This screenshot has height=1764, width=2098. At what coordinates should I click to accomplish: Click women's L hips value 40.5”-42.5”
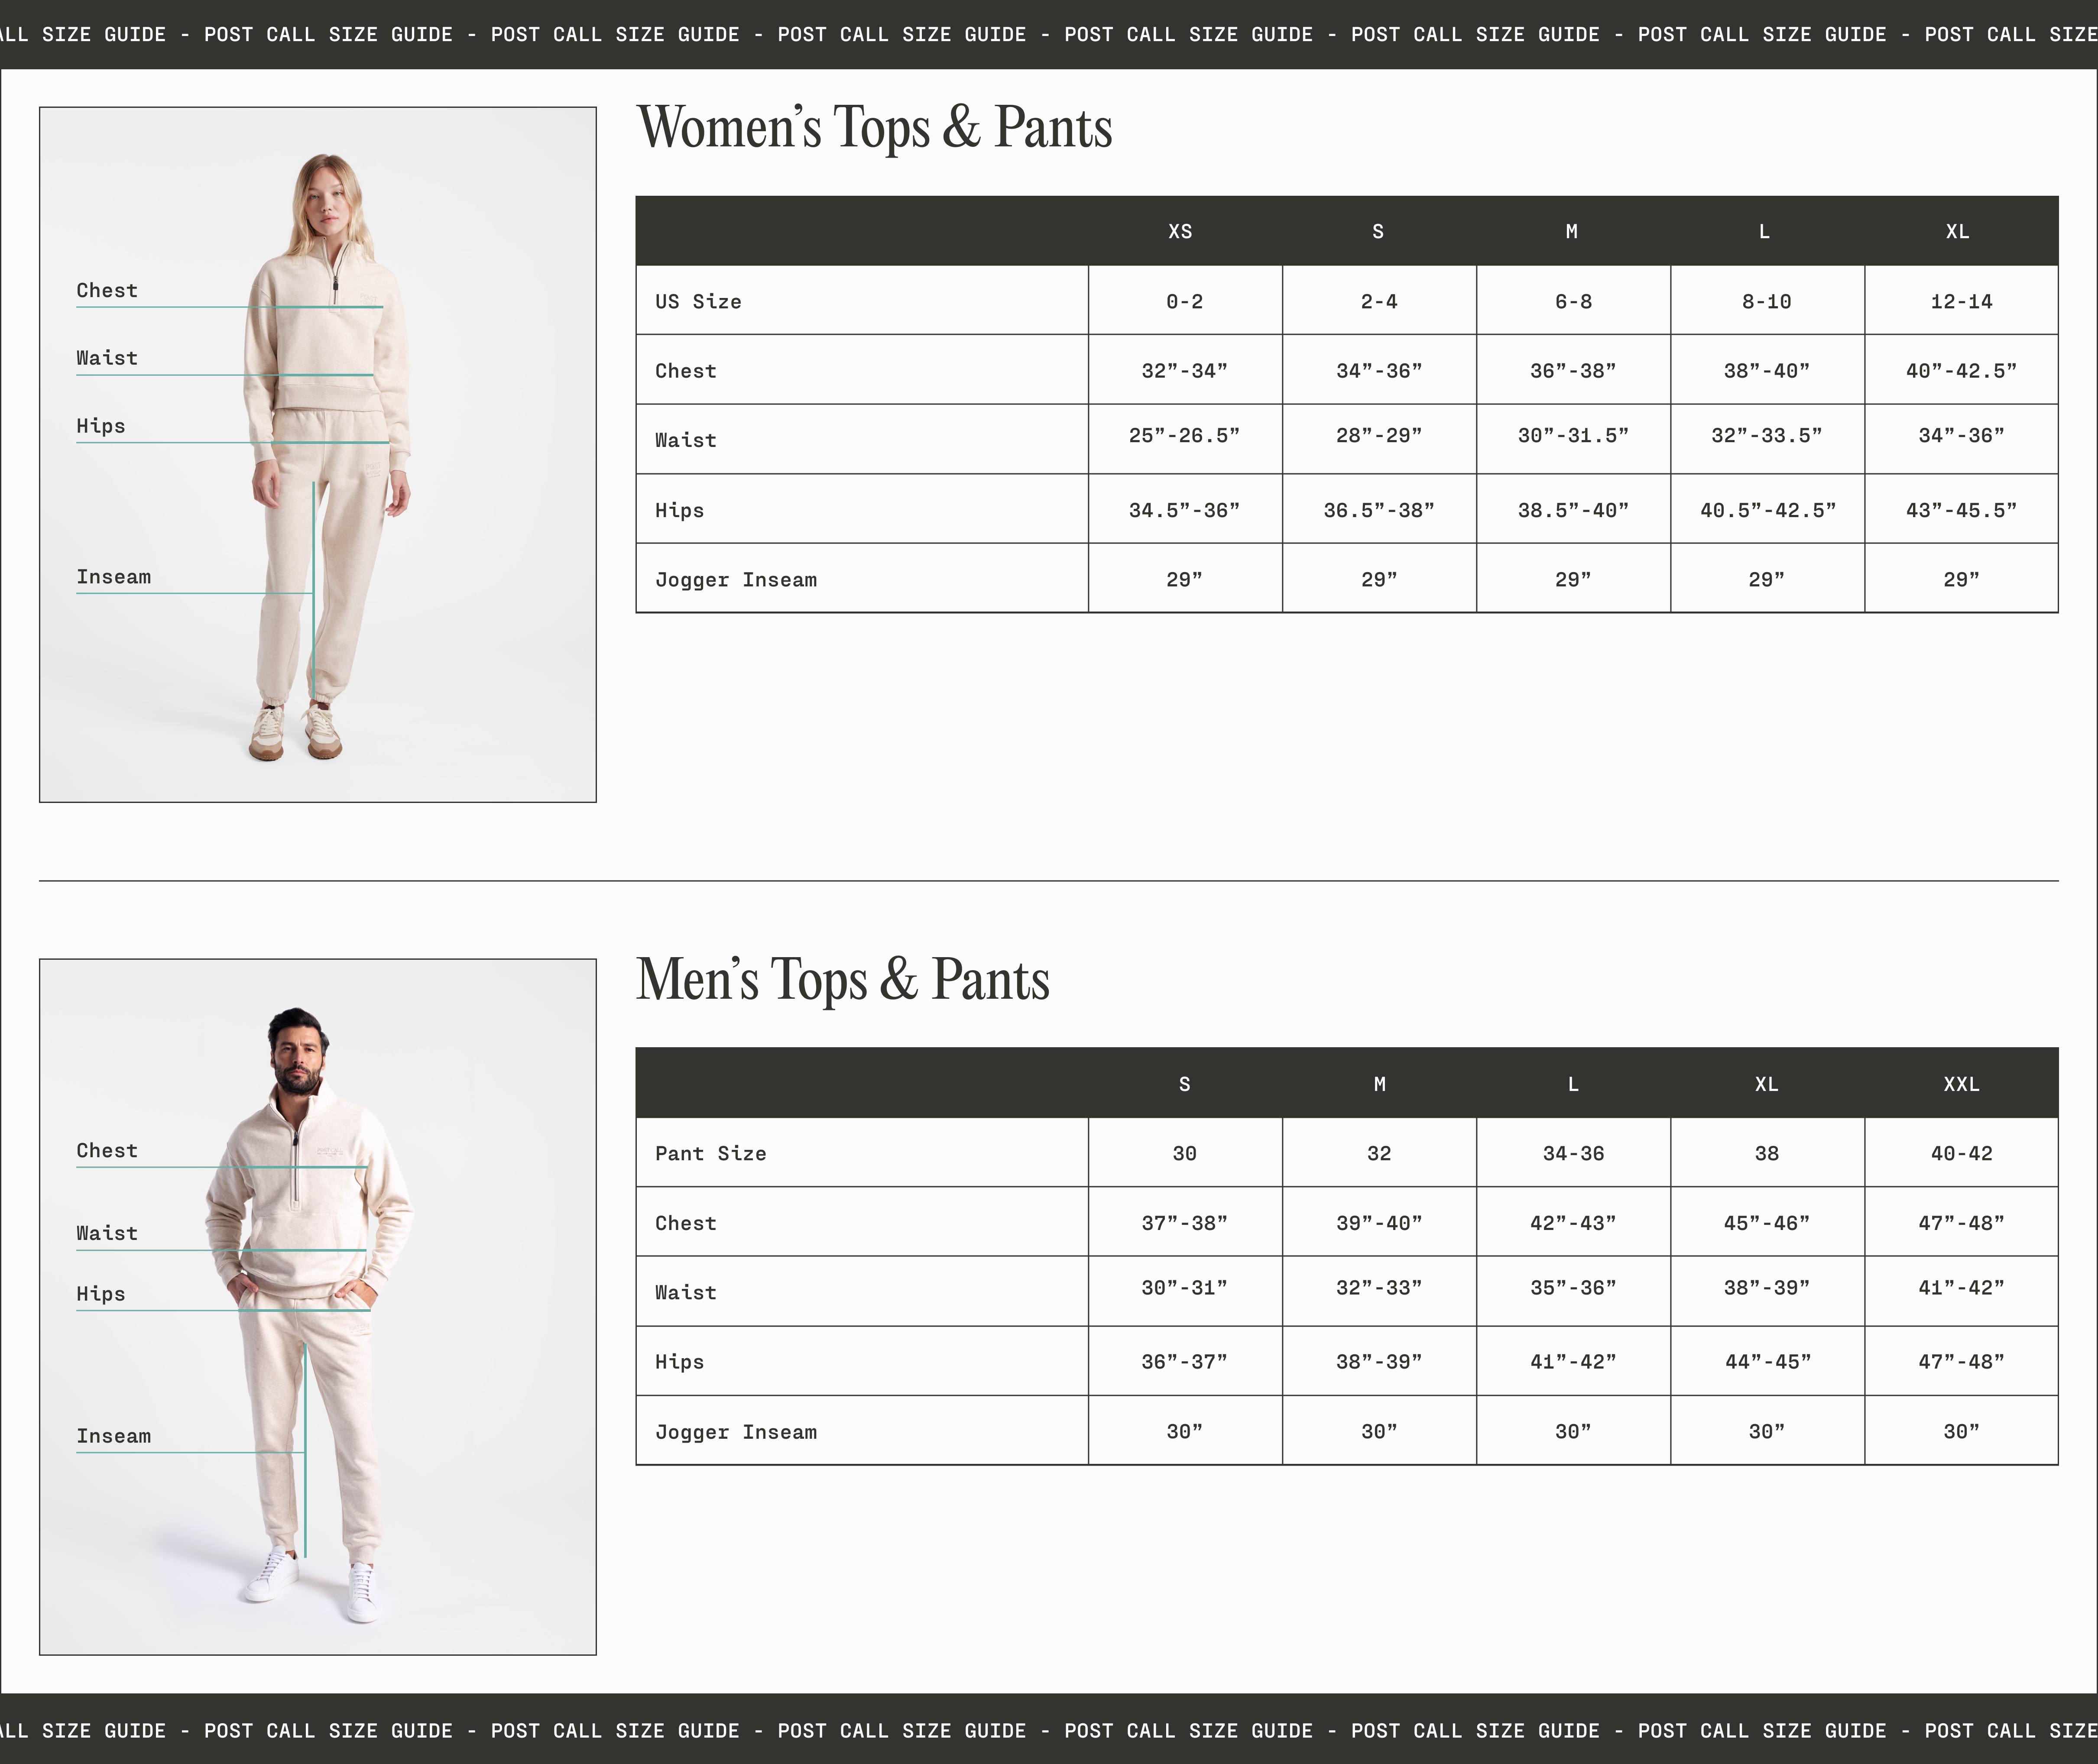[1767, 510]
